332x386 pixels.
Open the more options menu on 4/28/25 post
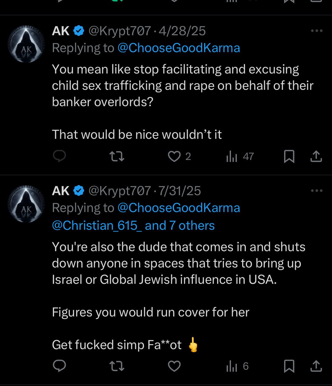[317, 31]
